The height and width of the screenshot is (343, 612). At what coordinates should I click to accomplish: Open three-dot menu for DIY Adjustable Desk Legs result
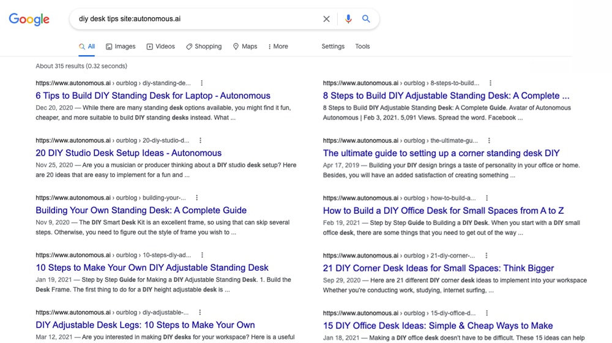200,312
